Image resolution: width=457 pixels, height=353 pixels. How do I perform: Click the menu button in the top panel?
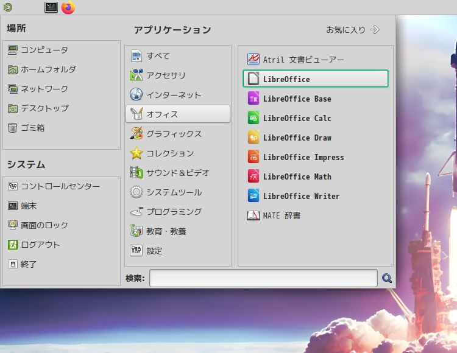click(8, 7)
